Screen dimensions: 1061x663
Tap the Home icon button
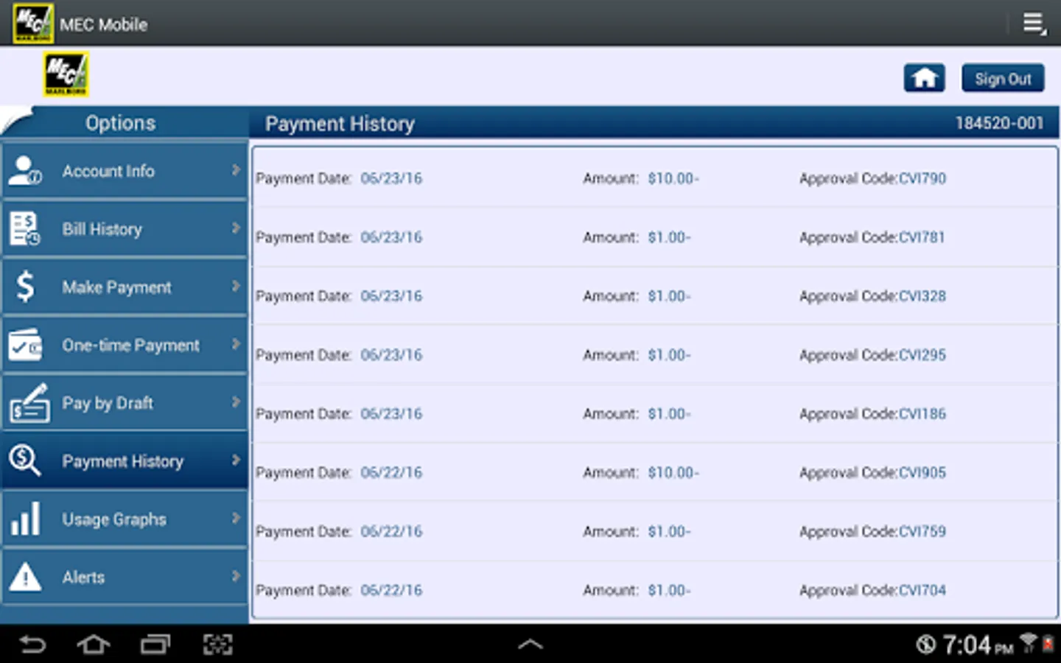pos(924,78)
